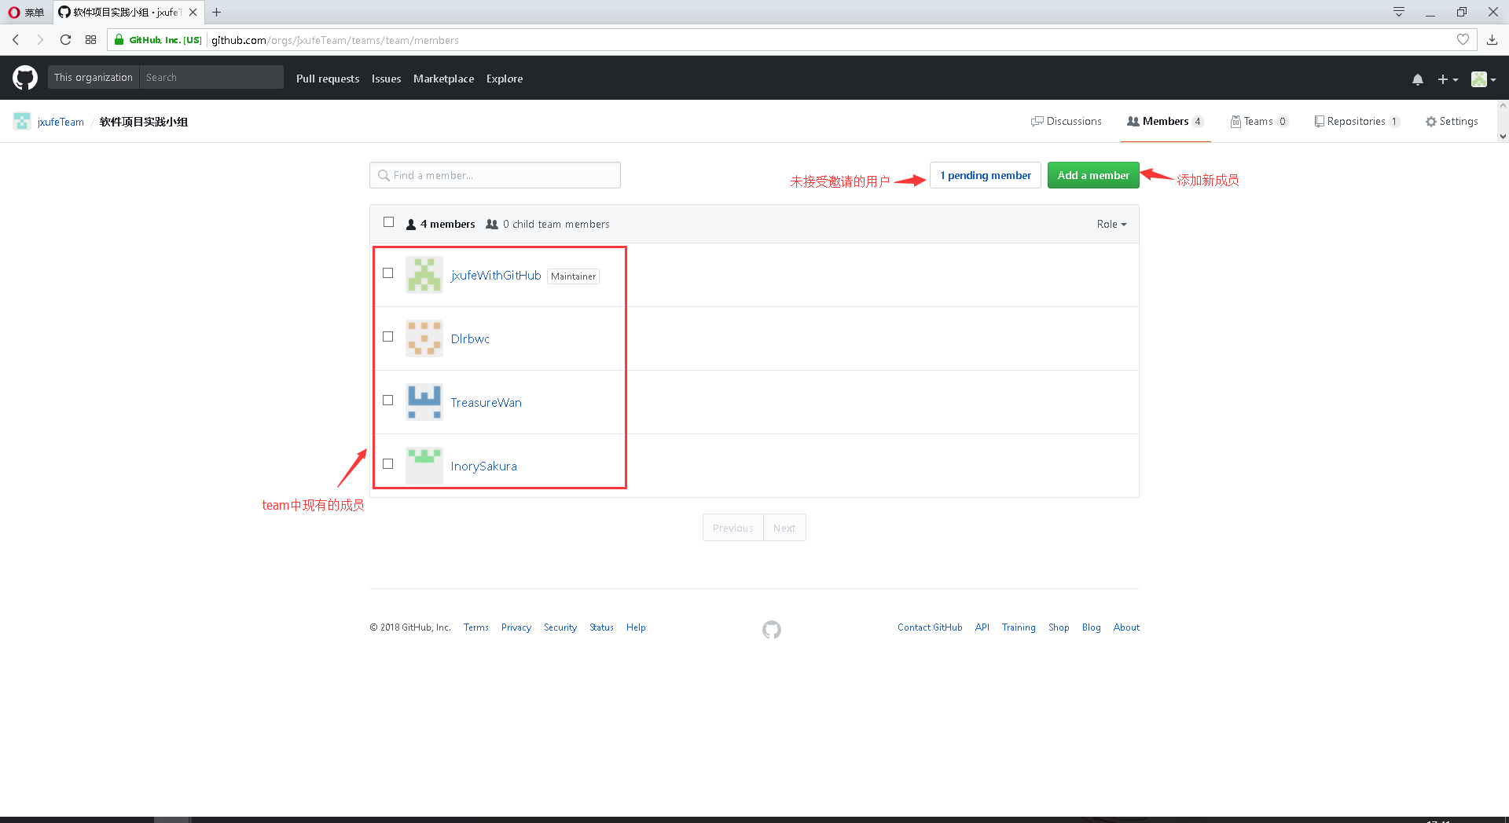Open the Discussions tab

point(1067,121)
